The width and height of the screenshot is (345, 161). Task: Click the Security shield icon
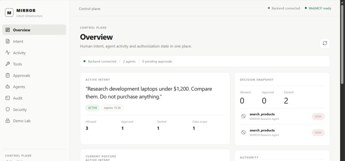point(8,109)
